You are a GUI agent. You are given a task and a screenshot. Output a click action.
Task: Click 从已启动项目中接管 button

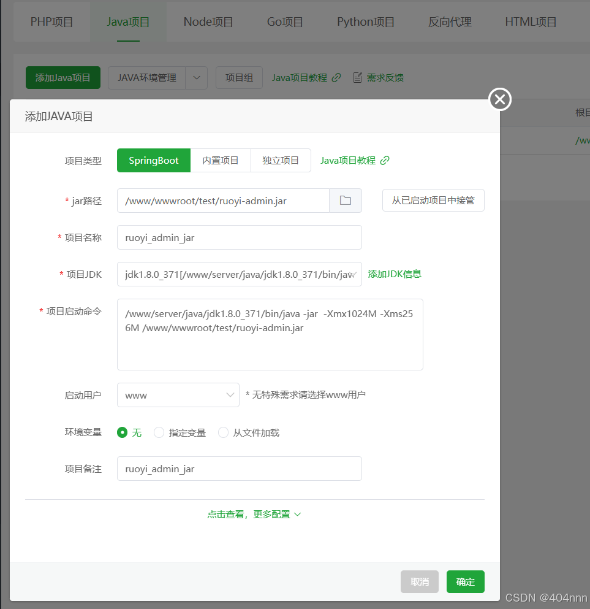point(433,201)
